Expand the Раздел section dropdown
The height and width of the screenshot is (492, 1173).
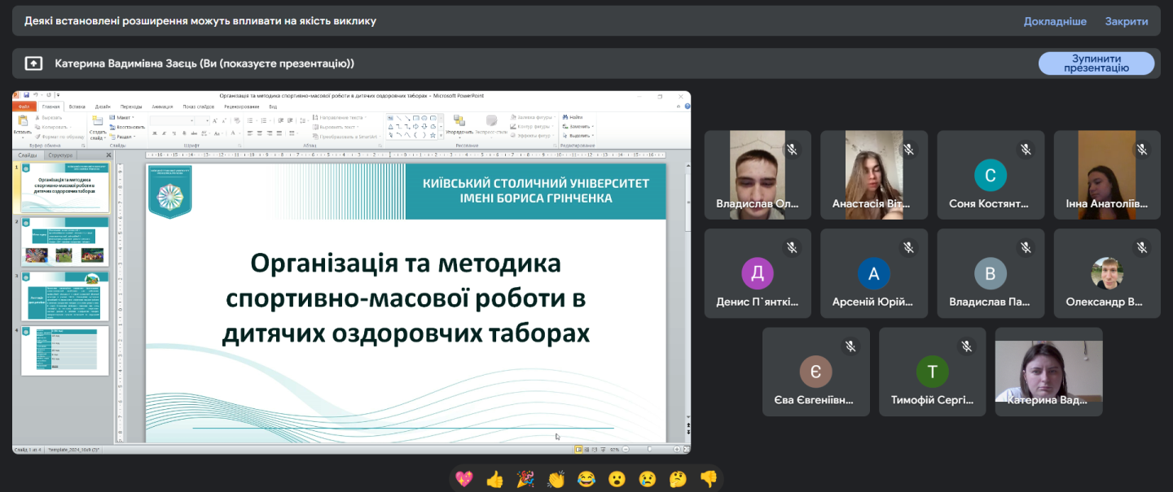point(124,137)
